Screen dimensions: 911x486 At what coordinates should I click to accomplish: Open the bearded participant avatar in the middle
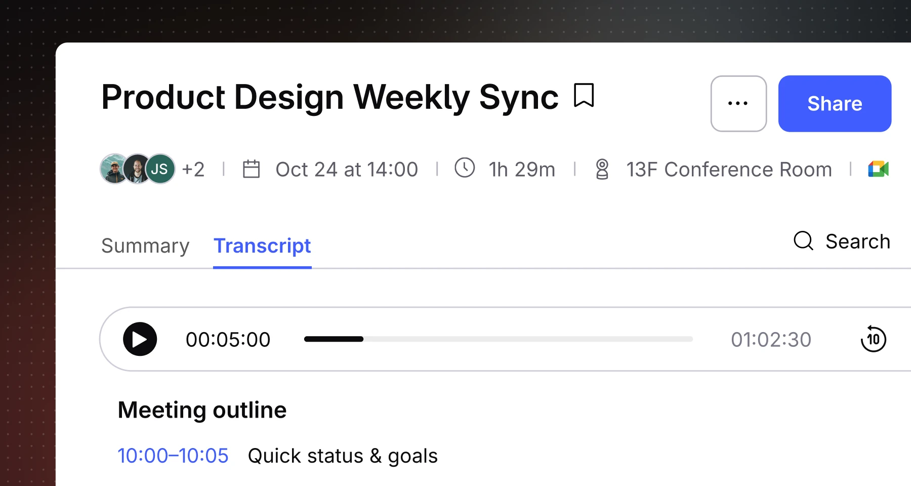tap(137, 169)
